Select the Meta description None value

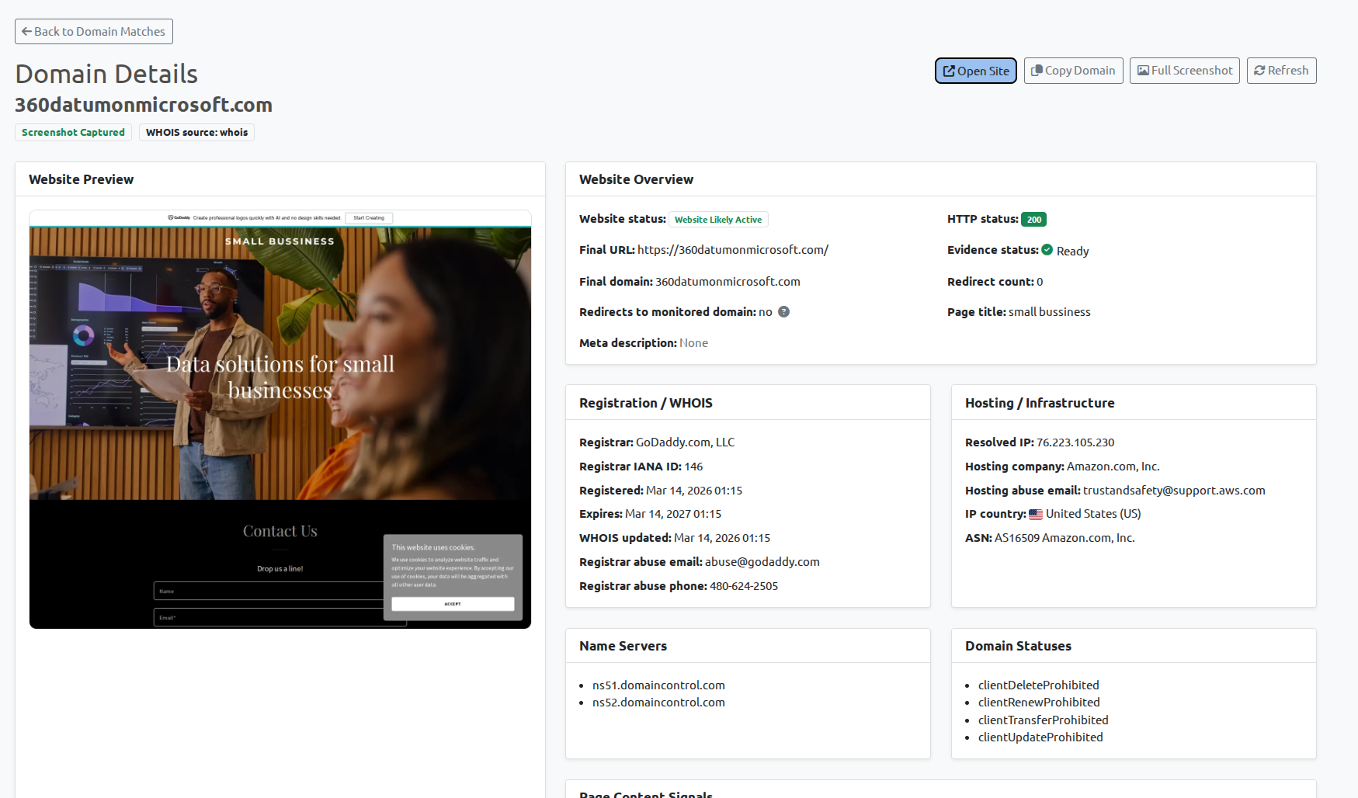pos(693,343)
